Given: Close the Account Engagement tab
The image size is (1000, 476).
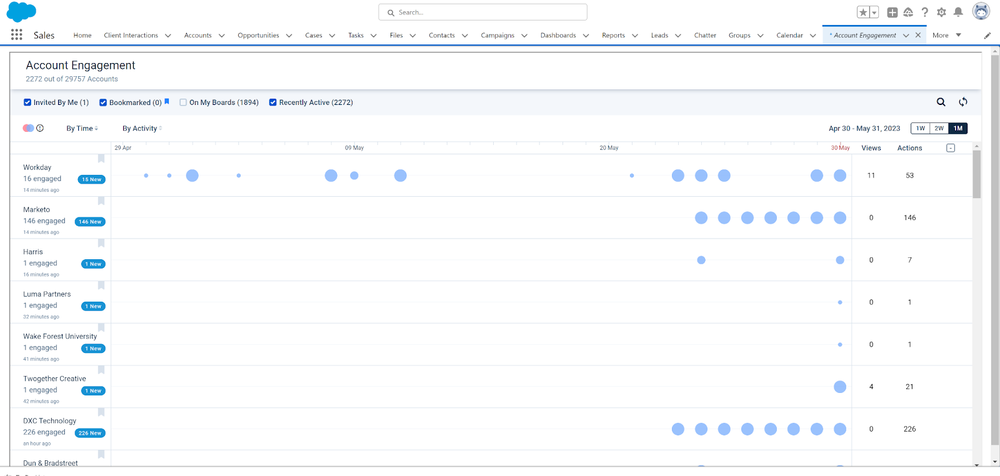Looking at the screenshot, I should [918, 35].
